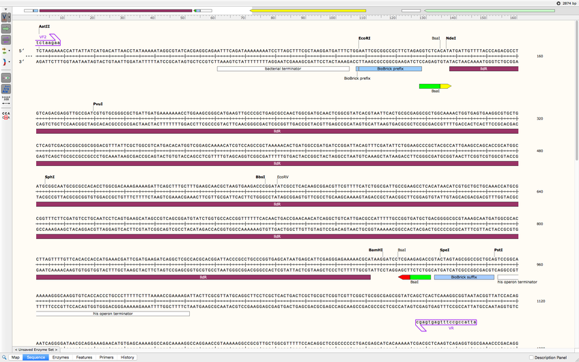Toggle the base-numbering 100 ruler icon
The height and width of the screenshot is (362, 579).
(6, 99)
